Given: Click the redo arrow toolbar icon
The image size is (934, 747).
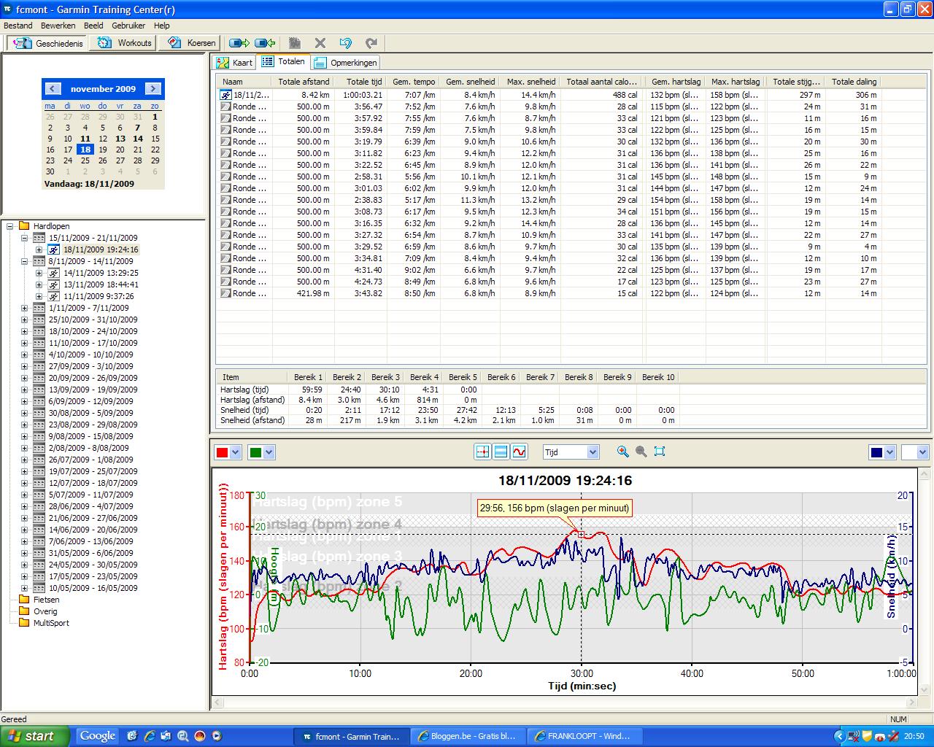Looking at the screenshot, I should [x=371, y=43].
